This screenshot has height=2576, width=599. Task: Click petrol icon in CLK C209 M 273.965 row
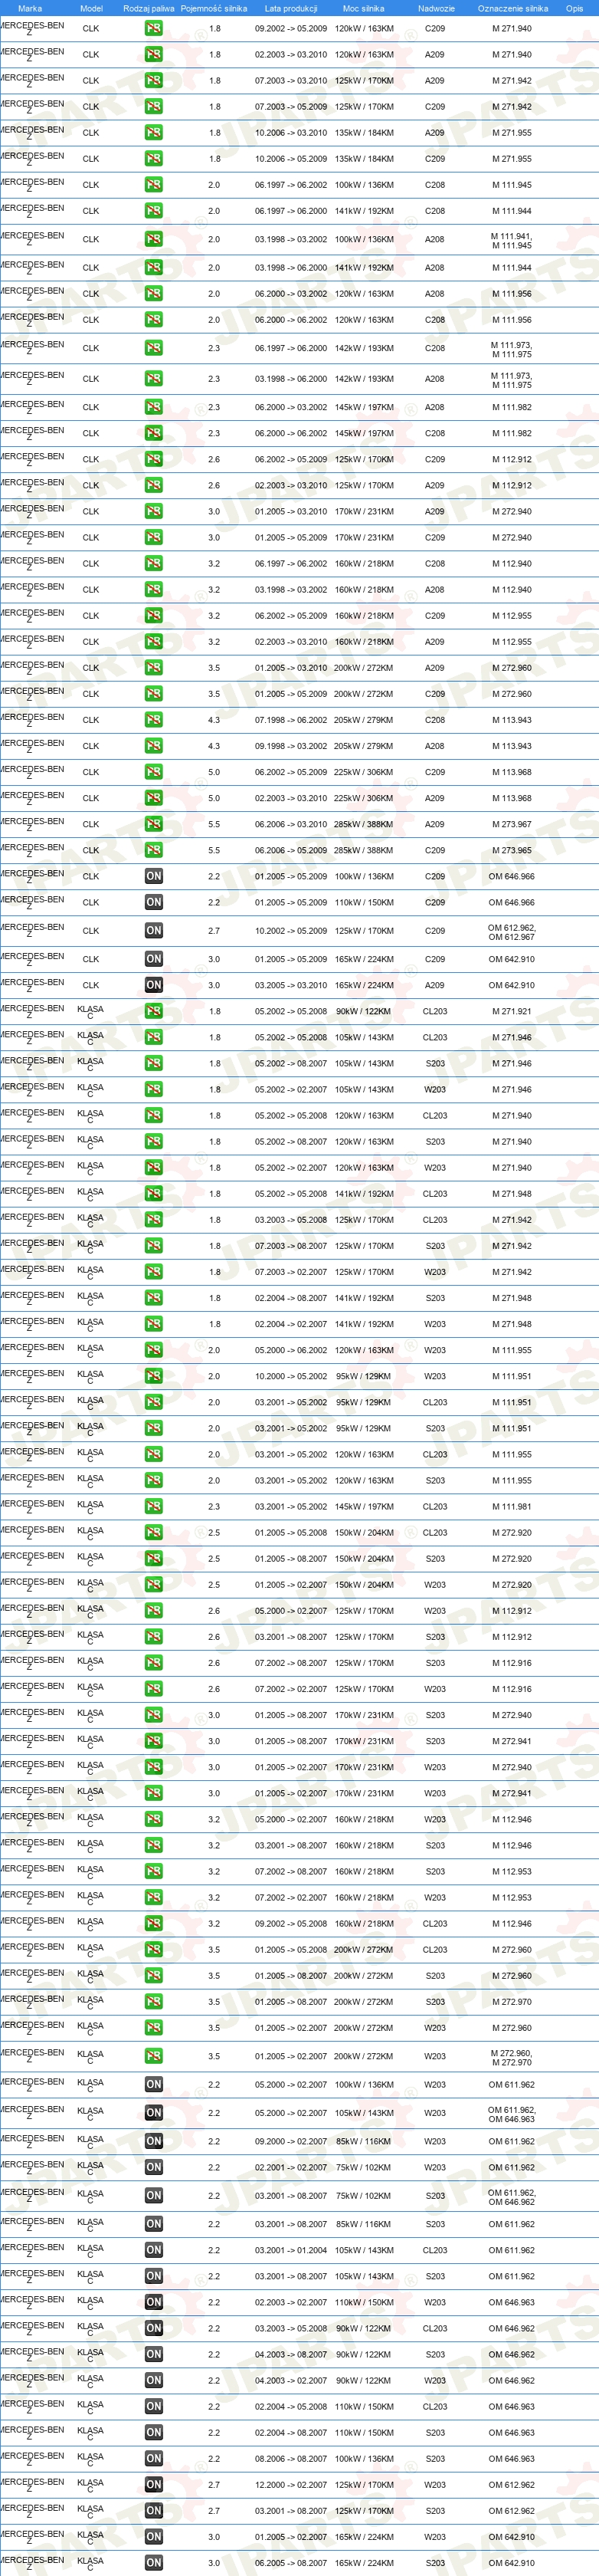tap(152, 850)
